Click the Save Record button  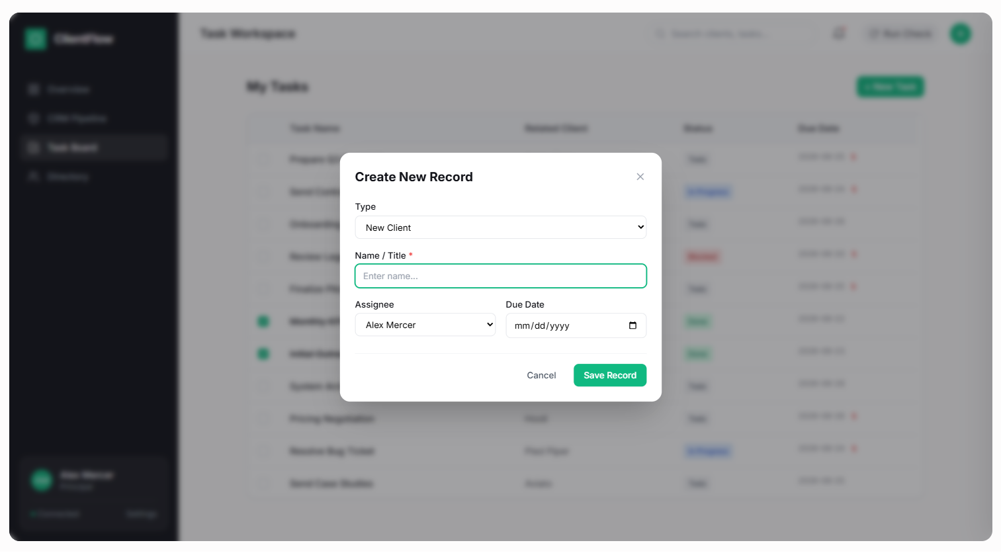pos(610,375)
